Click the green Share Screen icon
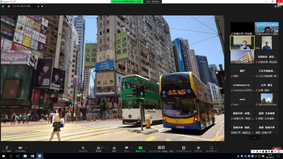Viewport: 283px width, 159px height. (141, 148)
